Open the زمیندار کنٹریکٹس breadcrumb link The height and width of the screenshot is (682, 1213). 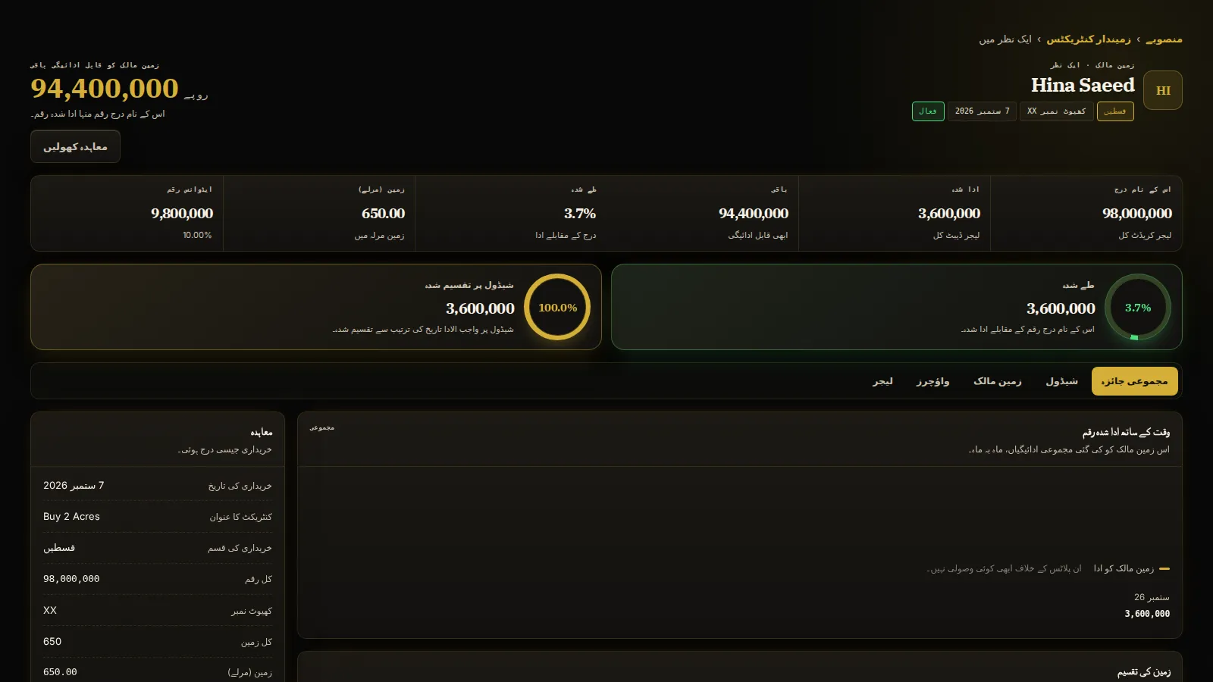(1089, 39)
